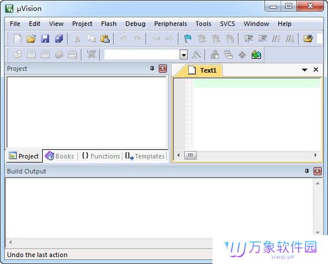The width and height of the screenshot is (328, 264).
Task: Batch build icon in the build toolbar
Action: pos(59,55)
